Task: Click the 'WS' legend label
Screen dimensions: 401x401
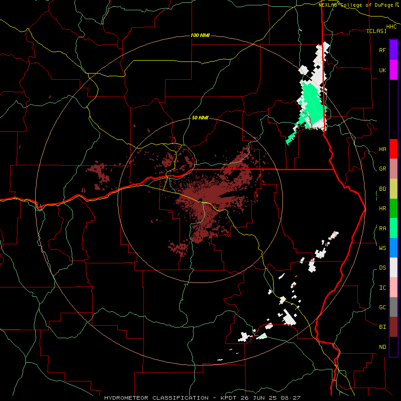Action: click(x=382, y=248)
